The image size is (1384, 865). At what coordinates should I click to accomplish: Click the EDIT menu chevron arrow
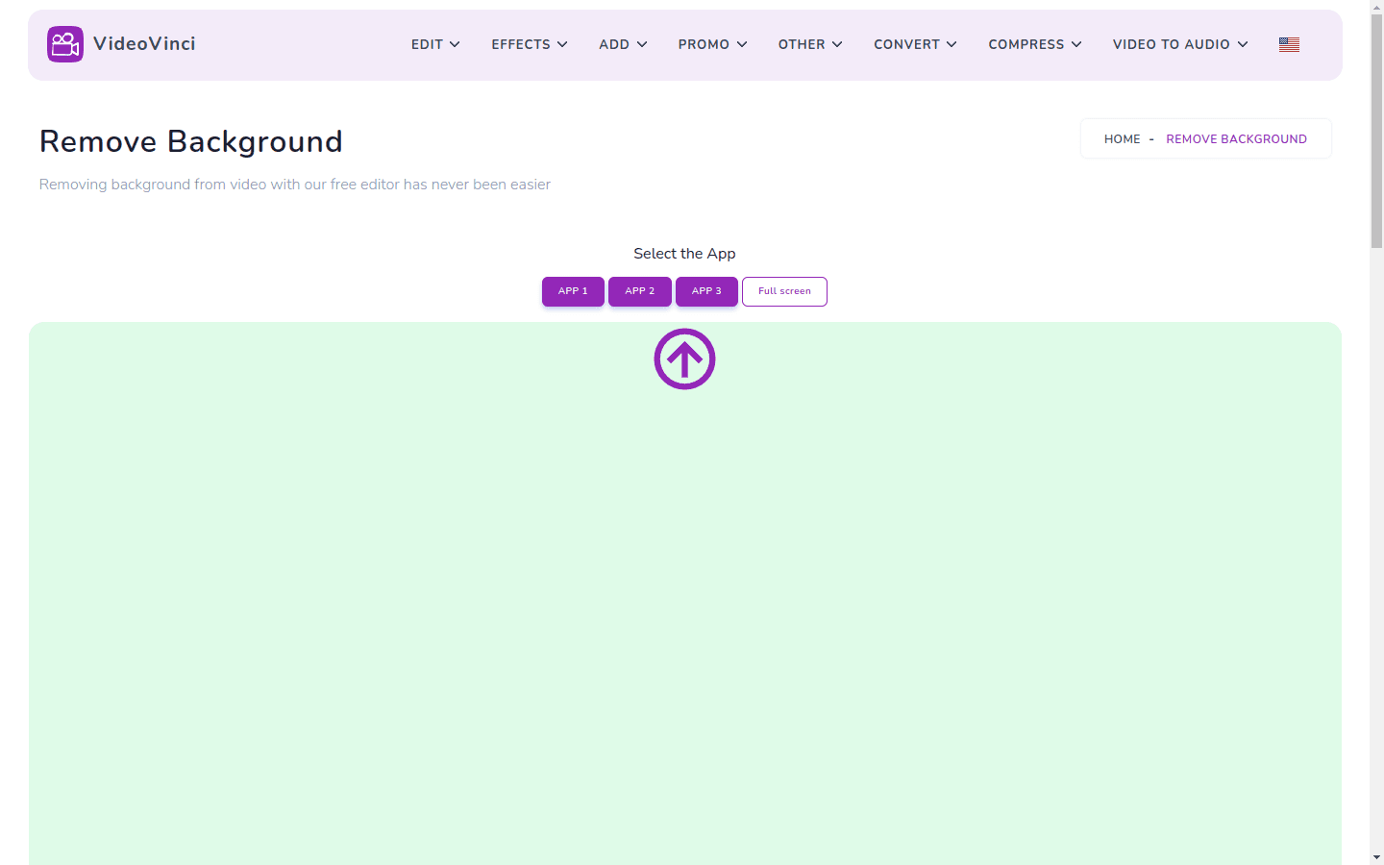[455, 44]
